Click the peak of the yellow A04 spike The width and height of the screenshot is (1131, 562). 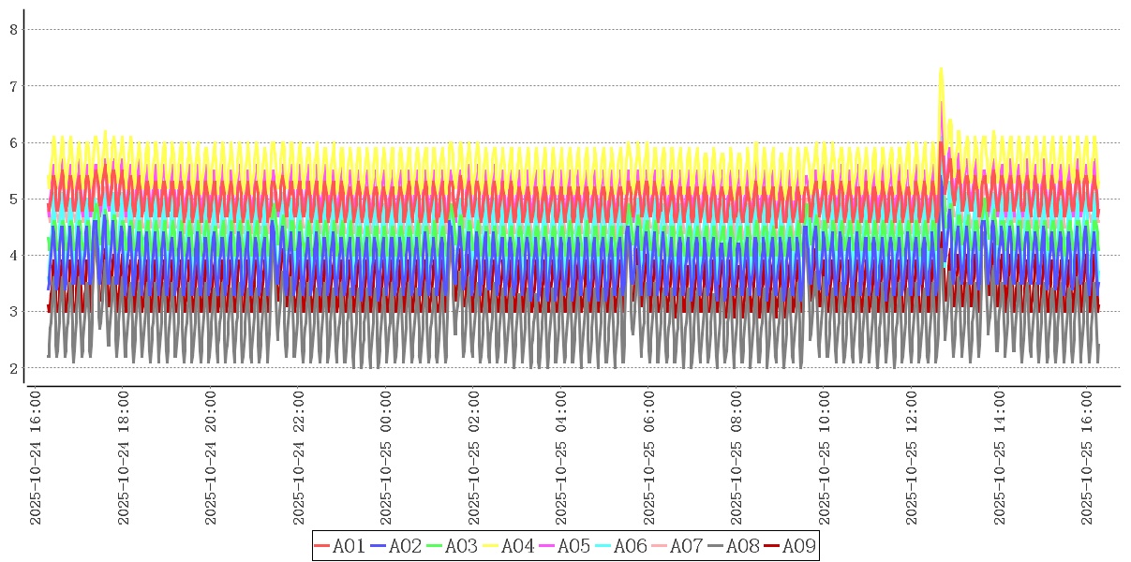pyautogui.click(x=941, y=68)
